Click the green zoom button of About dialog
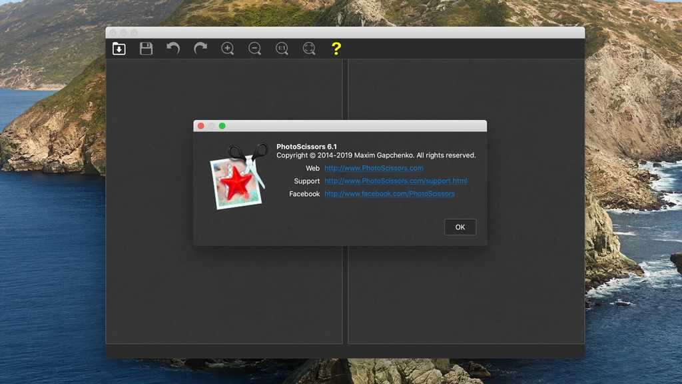 point(222,126)
